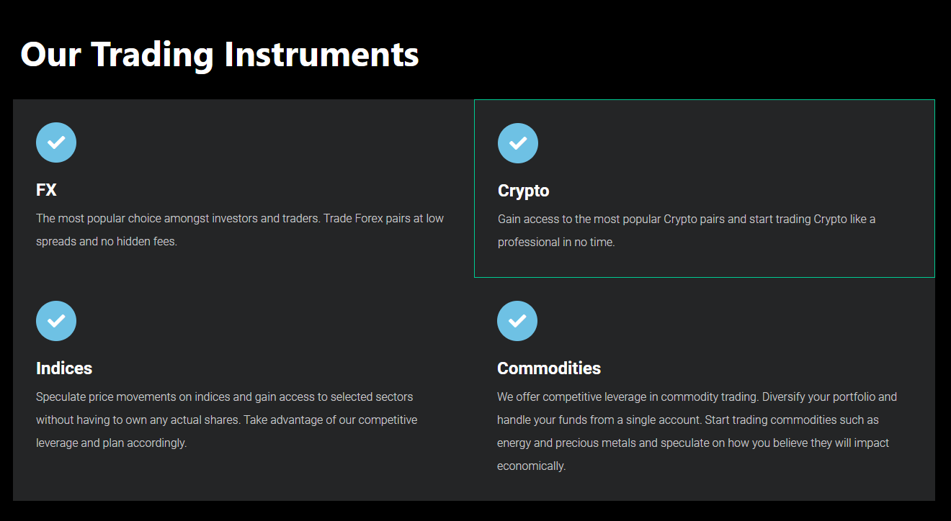
Task: Click the text "spreads and no hidden fees"
Action: (x=105, y=242)
